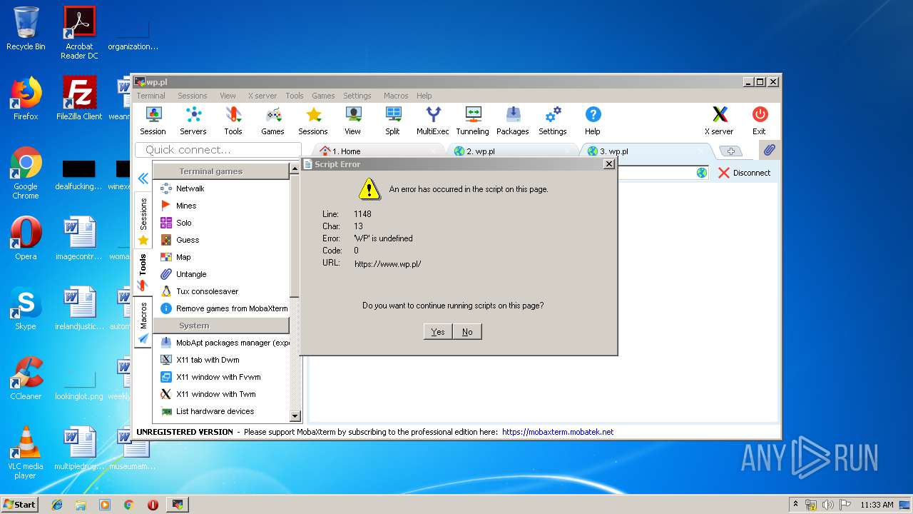
Task: Switch to the 1. Home tab
Action: point(378,151)
